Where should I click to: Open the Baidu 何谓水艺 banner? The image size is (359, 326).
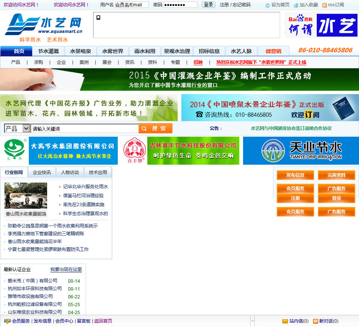[321, 25]
